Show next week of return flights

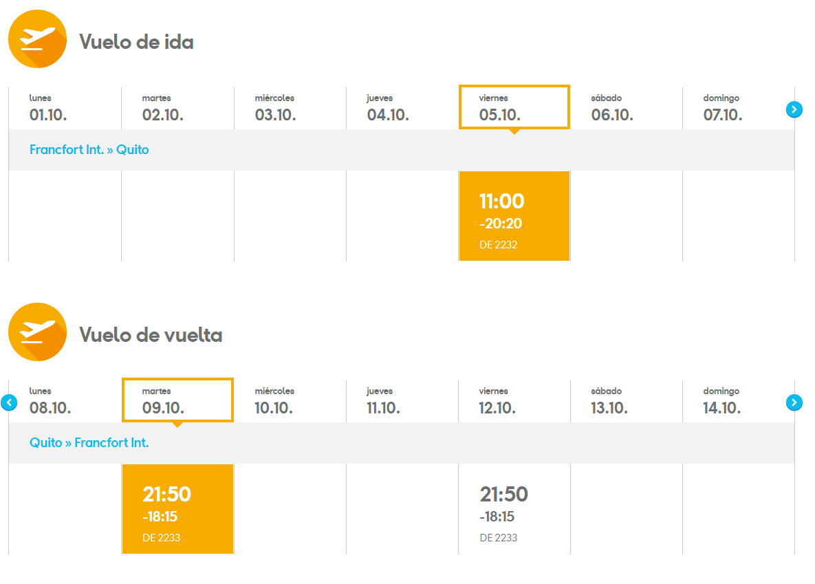coord(794,402)
